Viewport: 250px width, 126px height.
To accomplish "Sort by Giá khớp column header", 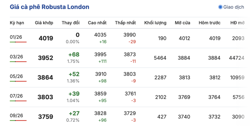I will pos(44,23).
